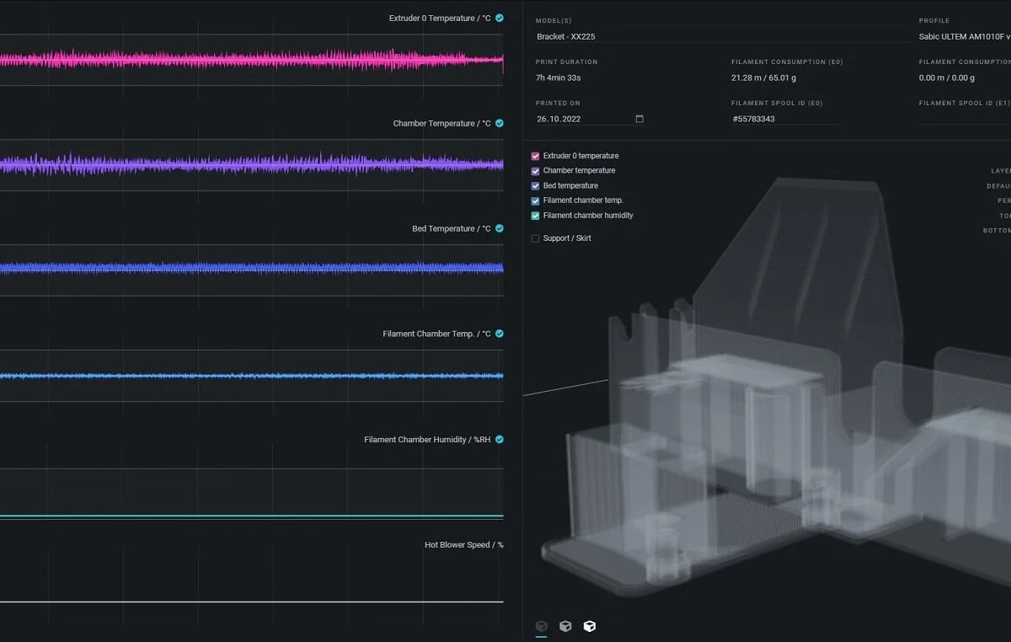Select the dark transparent cube view mode

(x=542, y=626)
